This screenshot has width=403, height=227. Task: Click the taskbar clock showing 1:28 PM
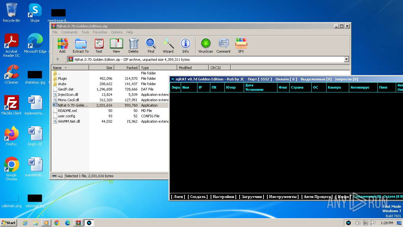(387, 223)
